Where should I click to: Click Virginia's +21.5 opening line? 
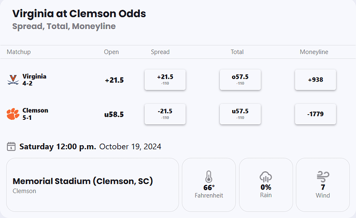tap(114, 80)
